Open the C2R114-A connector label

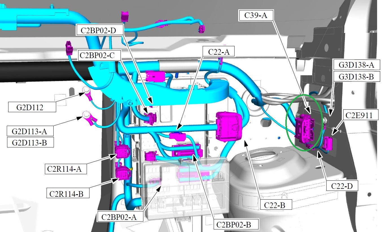click(65, 169)
